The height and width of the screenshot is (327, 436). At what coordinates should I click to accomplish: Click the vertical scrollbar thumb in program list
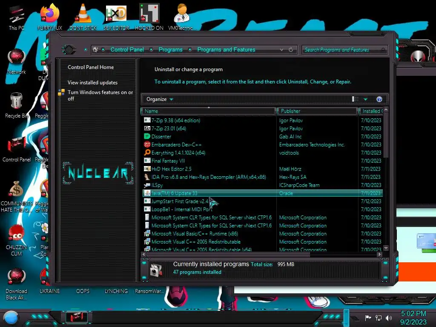click(386, 136)
